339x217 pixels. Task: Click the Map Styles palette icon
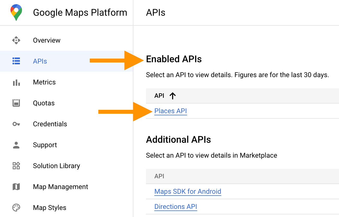click(x=16, y=208)
